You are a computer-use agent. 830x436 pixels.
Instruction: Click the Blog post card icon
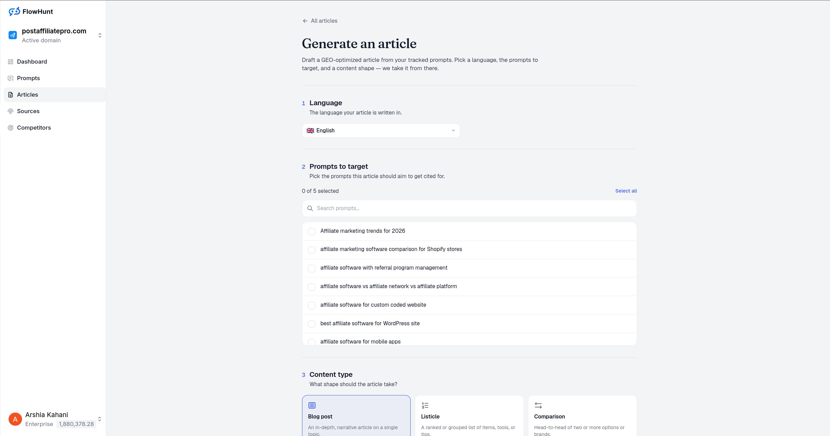point(312,405)
